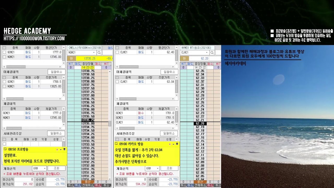This screenshot has height=188, width=334.
Task: Click the NQM21 ladder vertical scrollbar thumb
Action: point(110,124)
